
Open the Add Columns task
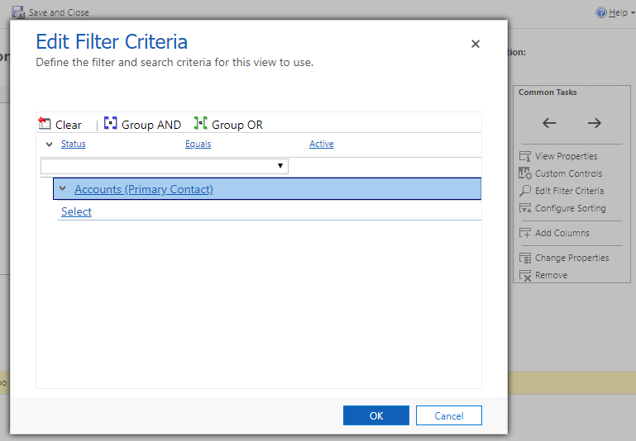(562, 233)
